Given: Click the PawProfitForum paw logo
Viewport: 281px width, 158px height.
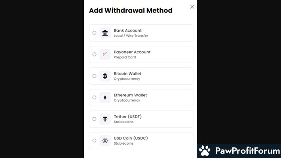Looking at the screenshot, I should (205, 150).
